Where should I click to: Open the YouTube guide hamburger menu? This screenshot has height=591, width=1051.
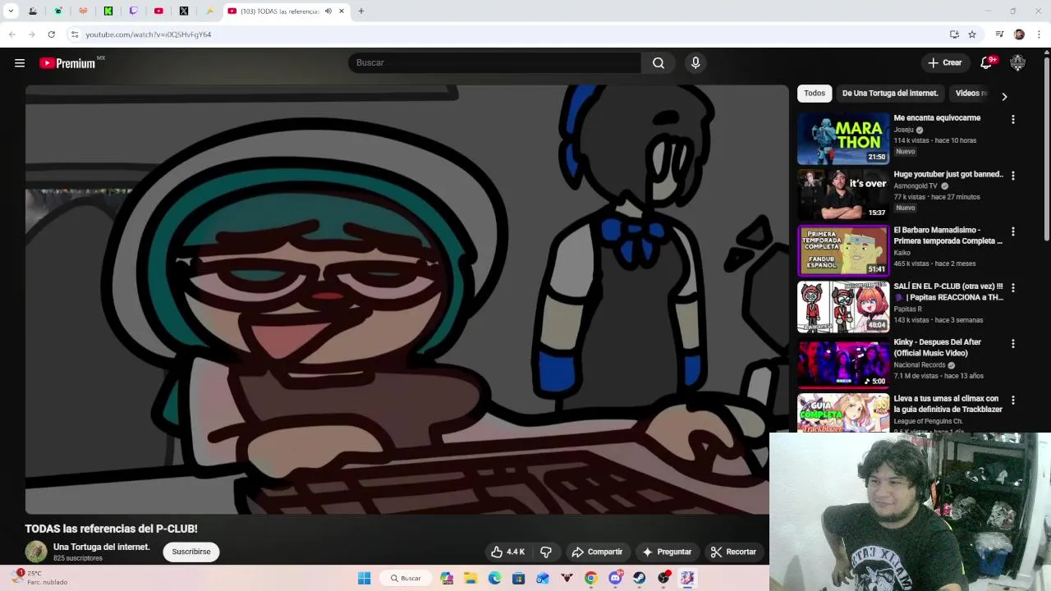[x=20, y=63]
